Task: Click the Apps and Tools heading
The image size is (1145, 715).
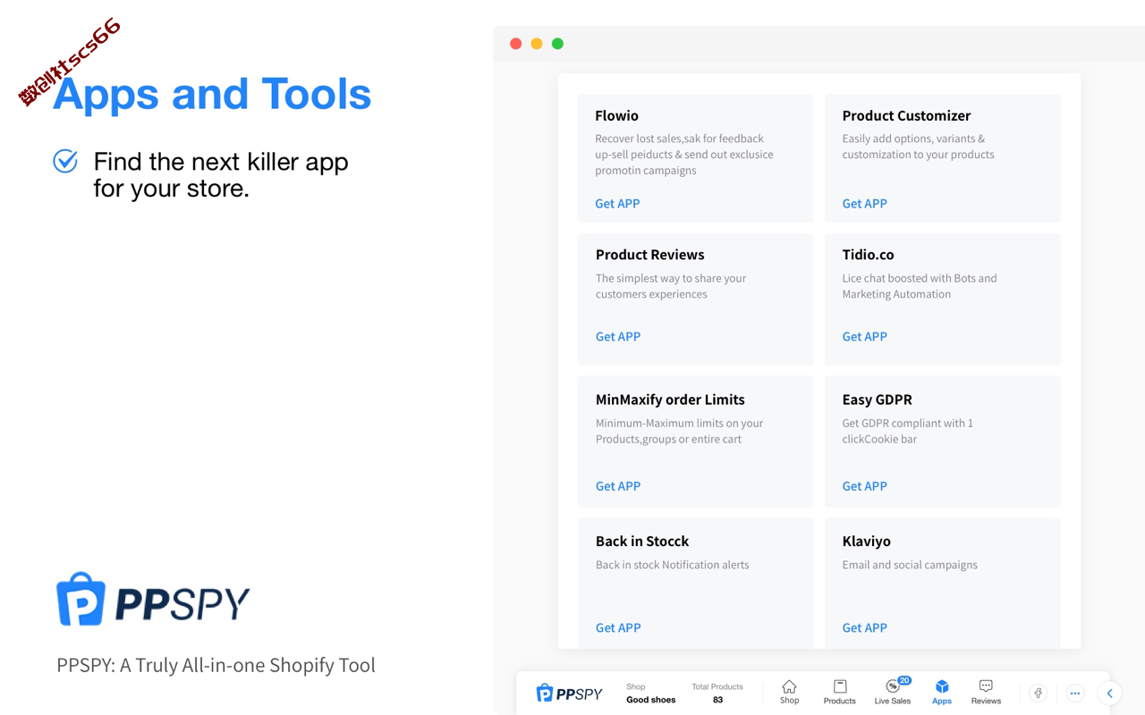Action: [212, 94]
